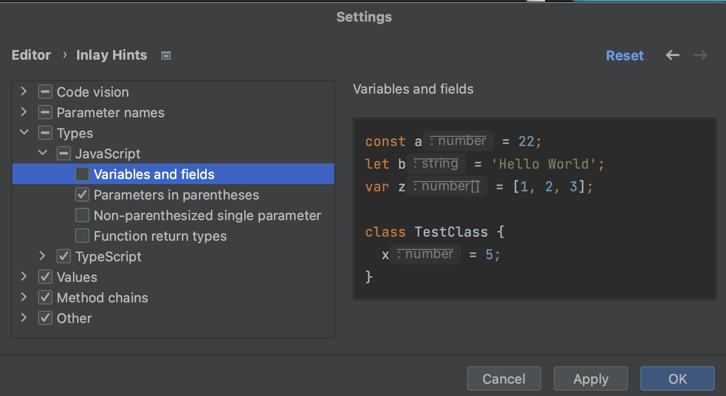Open the Editor settings breadcrumb

31,55
